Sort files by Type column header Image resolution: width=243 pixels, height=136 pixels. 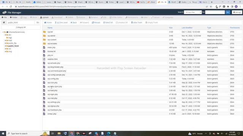coord(209,28)
